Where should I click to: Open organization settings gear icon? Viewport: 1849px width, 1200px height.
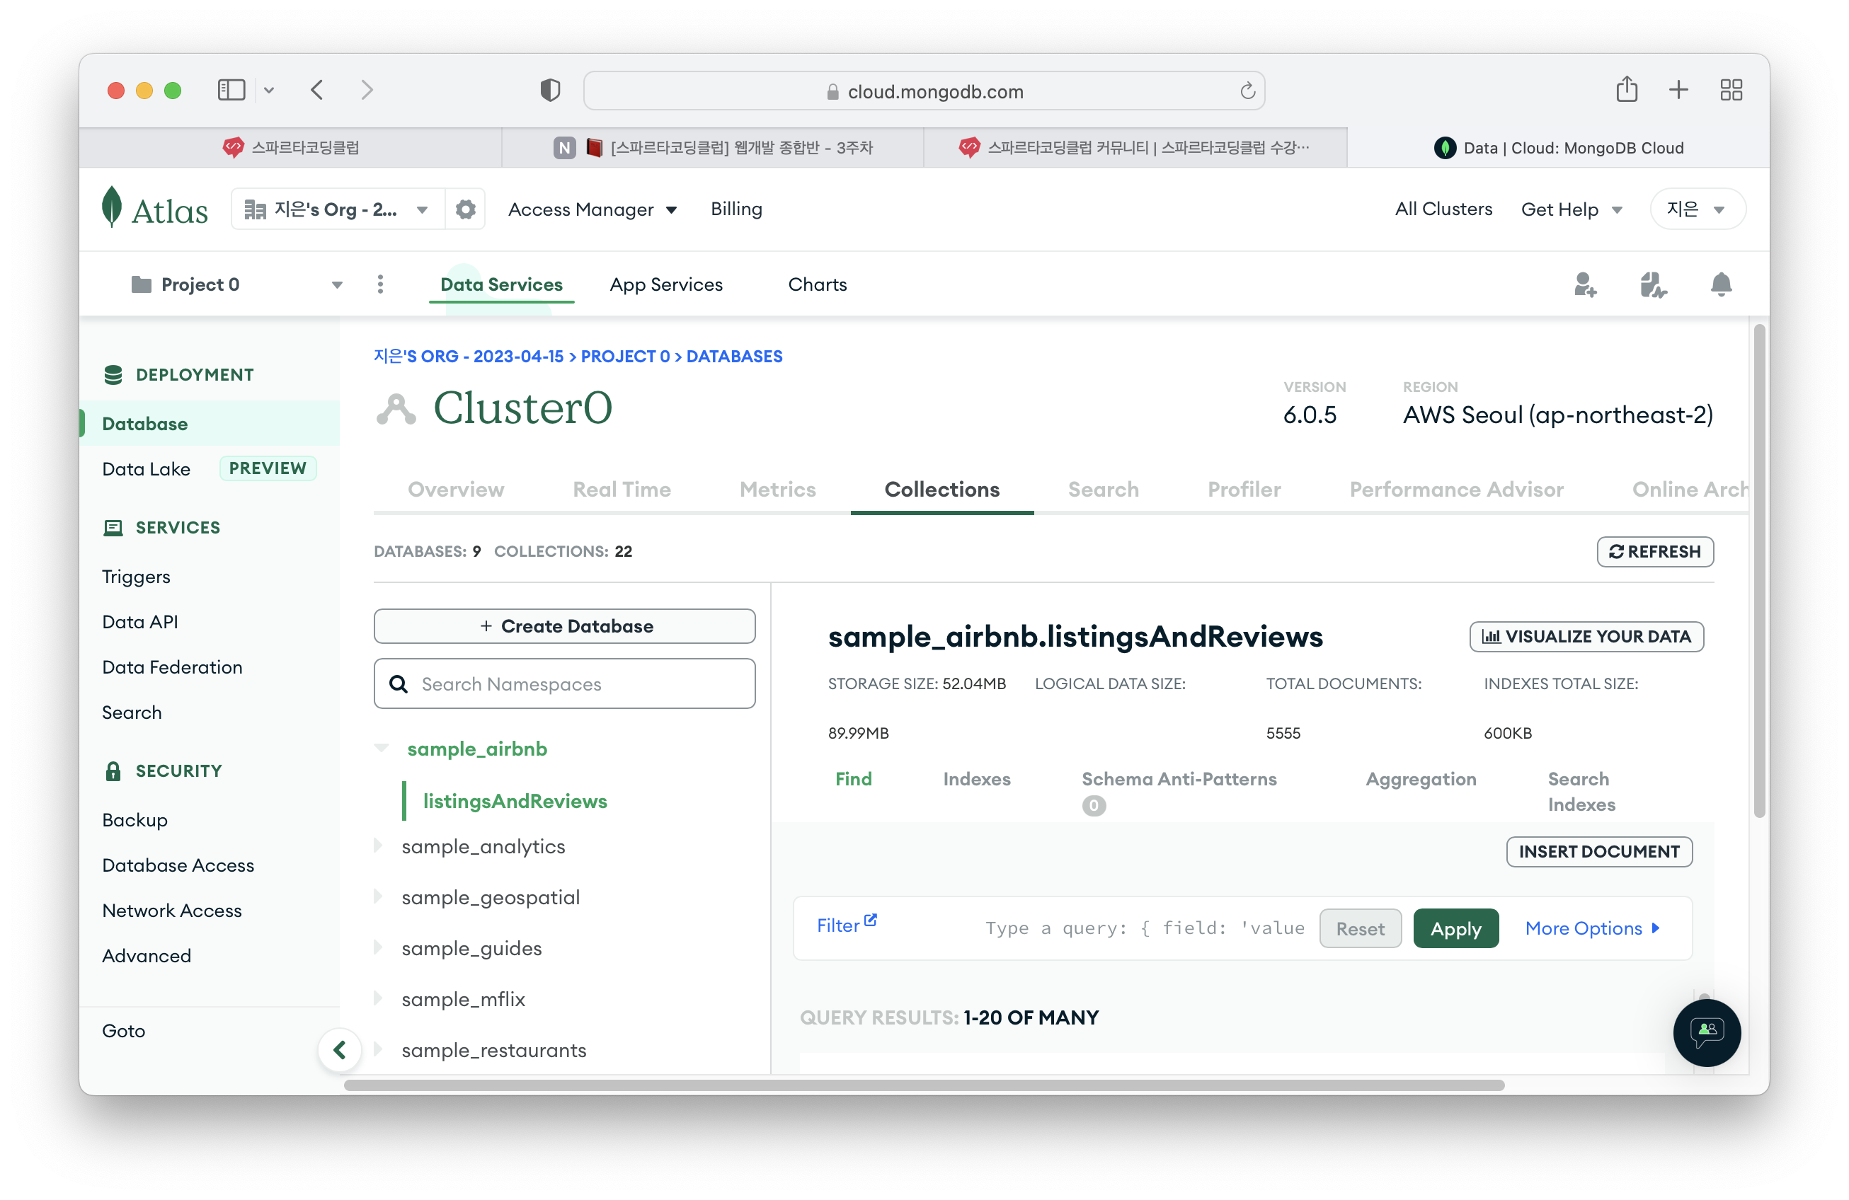click(465, 209)
